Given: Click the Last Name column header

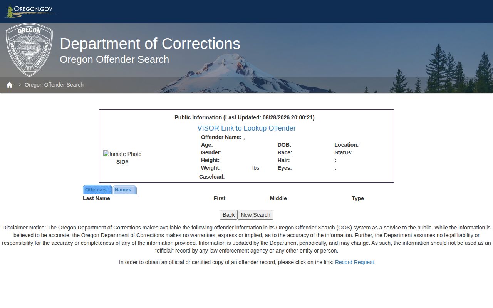Looking at the screenshot, I should [x=96, y=198].
